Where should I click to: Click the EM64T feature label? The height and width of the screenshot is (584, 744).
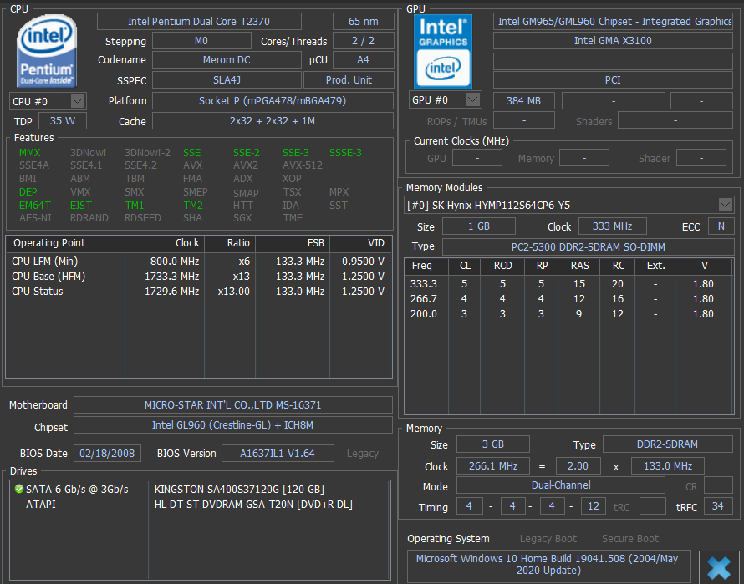click(x=35, y=206)
